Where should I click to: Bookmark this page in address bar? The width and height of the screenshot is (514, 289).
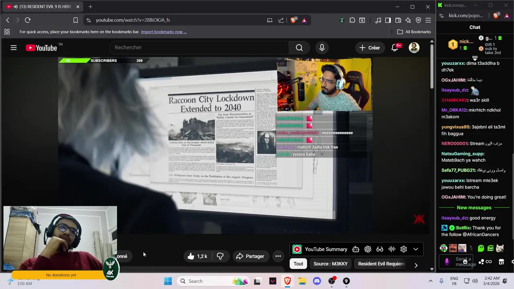tap(75, 20)
